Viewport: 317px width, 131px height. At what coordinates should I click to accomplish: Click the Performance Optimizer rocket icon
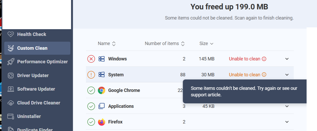point(11,62)
